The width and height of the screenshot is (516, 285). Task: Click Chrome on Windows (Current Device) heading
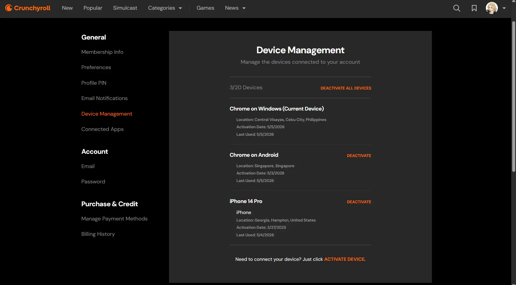click(x=277, y=109)
